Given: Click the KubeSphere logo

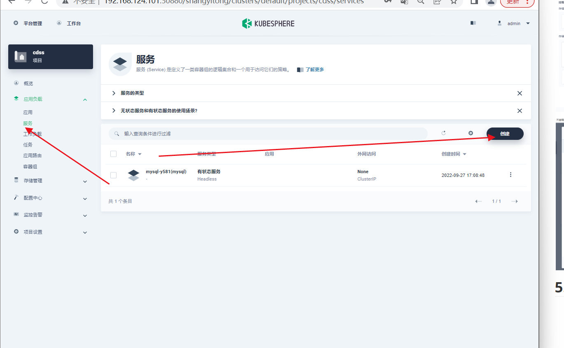Looking at the screenshot, I should pyautogui.click(x=268, y=23).
